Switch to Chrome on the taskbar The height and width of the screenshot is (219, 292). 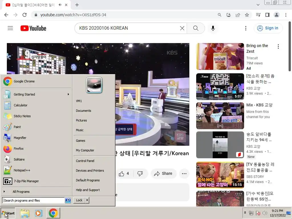coord(53,213)
